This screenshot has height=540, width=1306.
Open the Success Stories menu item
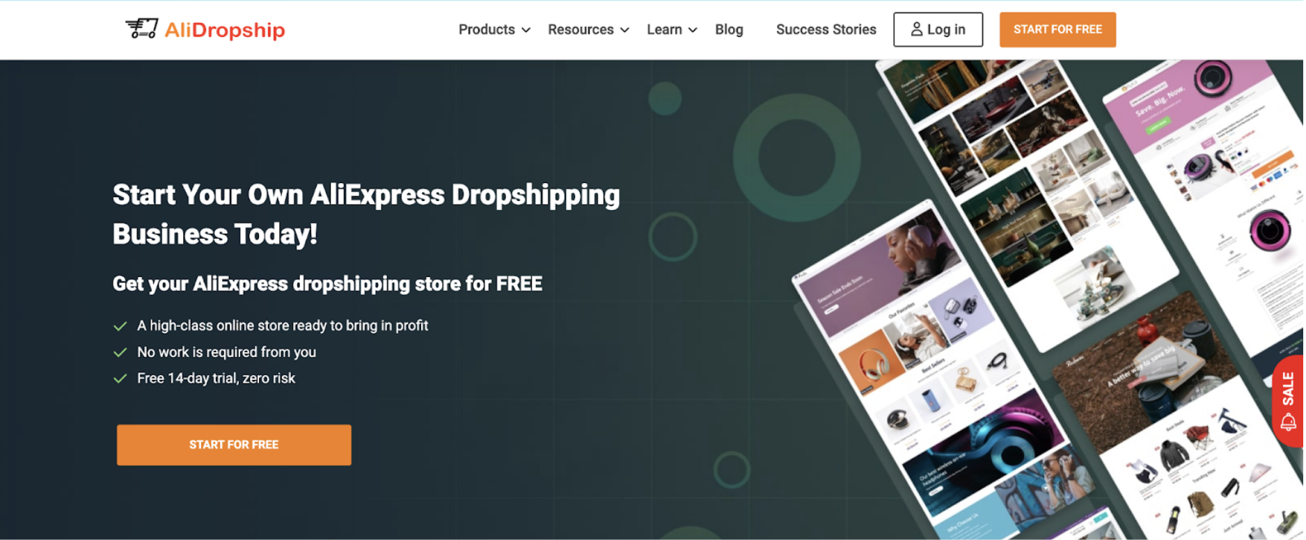(826, 29)
